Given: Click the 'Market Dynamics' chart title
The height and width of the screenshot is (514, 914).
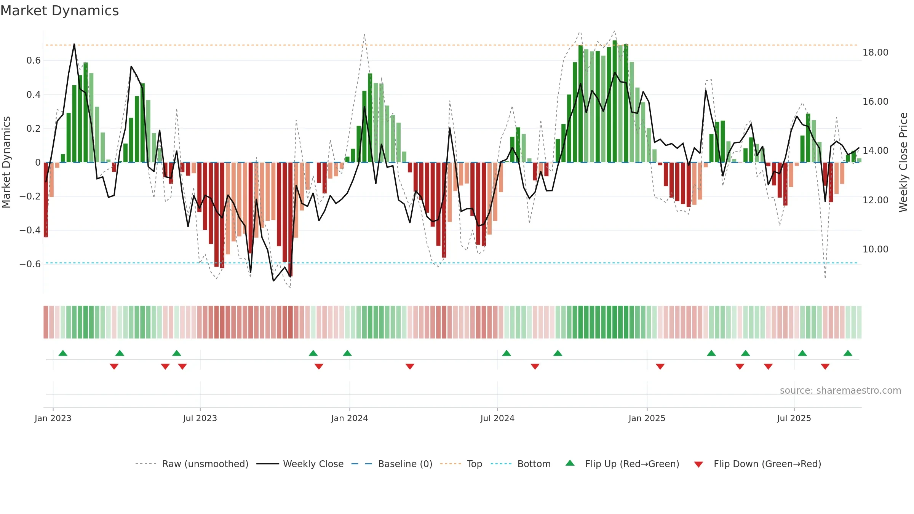Looking at the screenshot, I should [59, 11].
